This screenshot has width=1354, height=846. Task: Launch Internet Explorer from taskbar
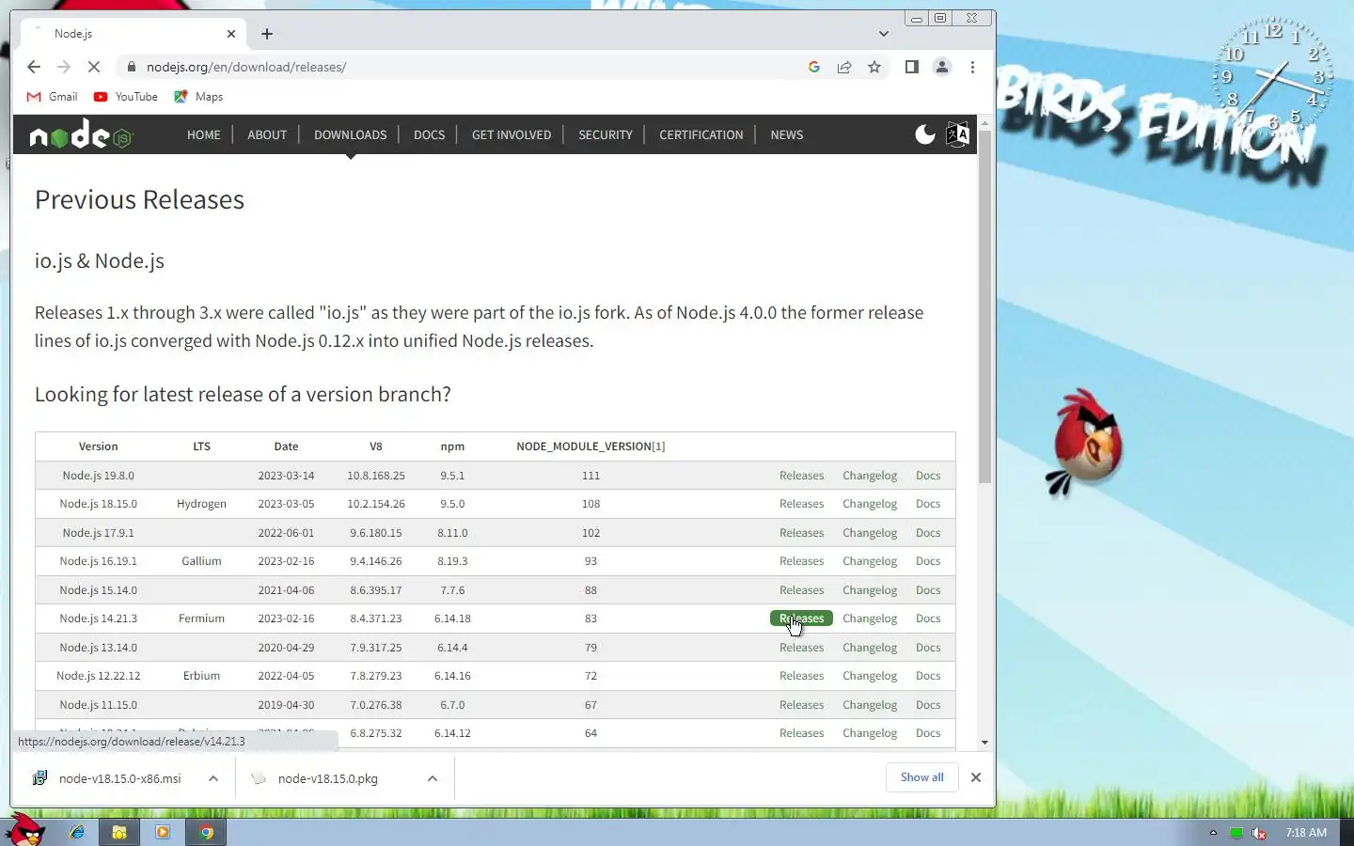click(x=77, y=832)
